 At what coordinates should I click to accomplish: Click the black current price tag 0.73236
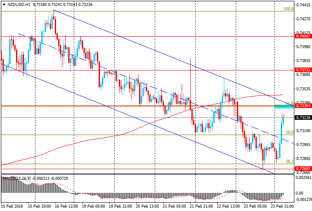click(x=303, y=118)
